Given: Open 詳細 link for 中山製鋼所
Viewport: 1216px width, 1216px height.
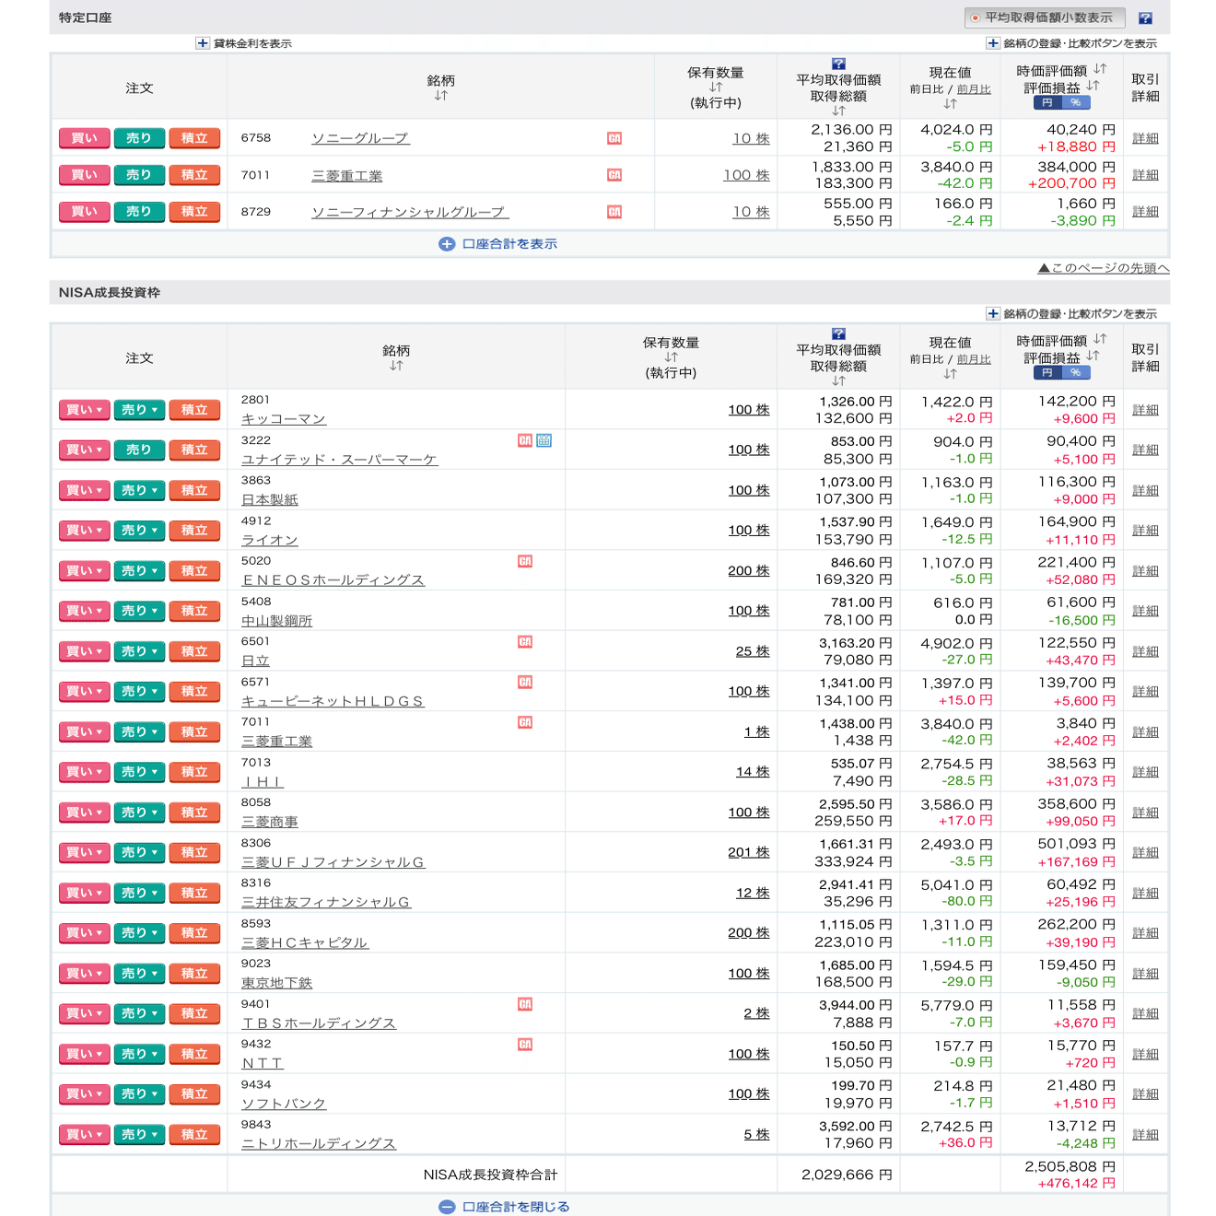Looking at the screenshot, I should [x=1145, y=611].
